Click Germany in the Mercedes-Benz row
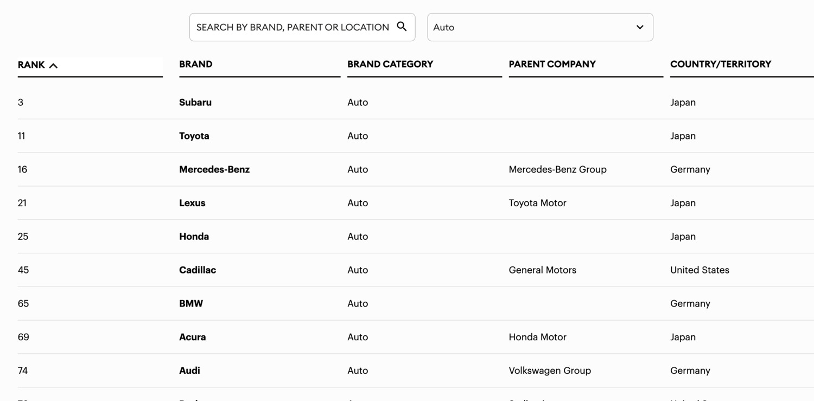 pyautogui.click(x=690, y=169)
